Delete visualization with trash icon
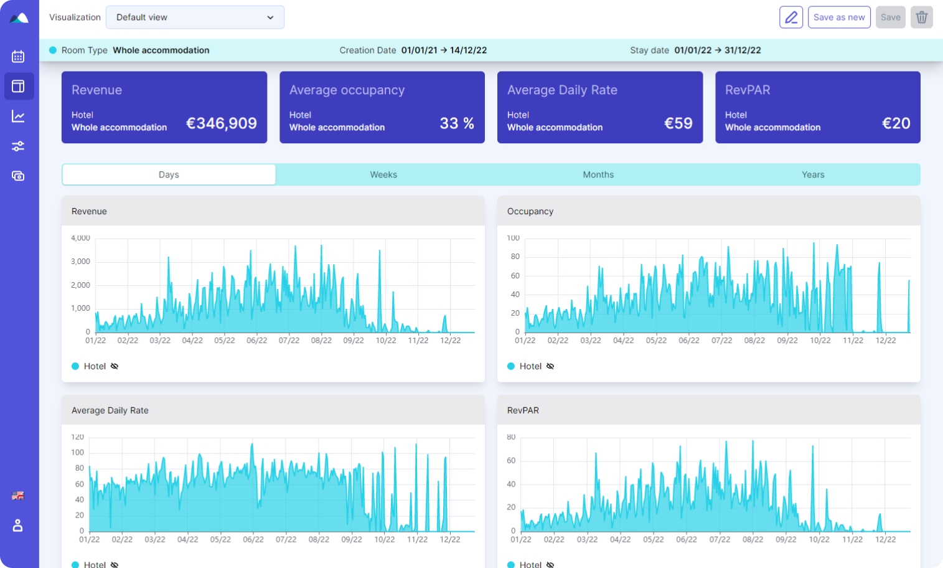943x568 pixels. point(921,17)
